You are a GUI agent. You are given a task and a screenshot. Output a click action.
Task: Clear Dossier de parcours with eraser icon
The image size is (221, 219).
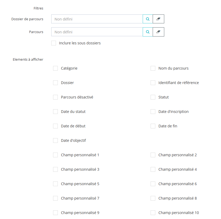pyautogui.click(x=158, y=19)
